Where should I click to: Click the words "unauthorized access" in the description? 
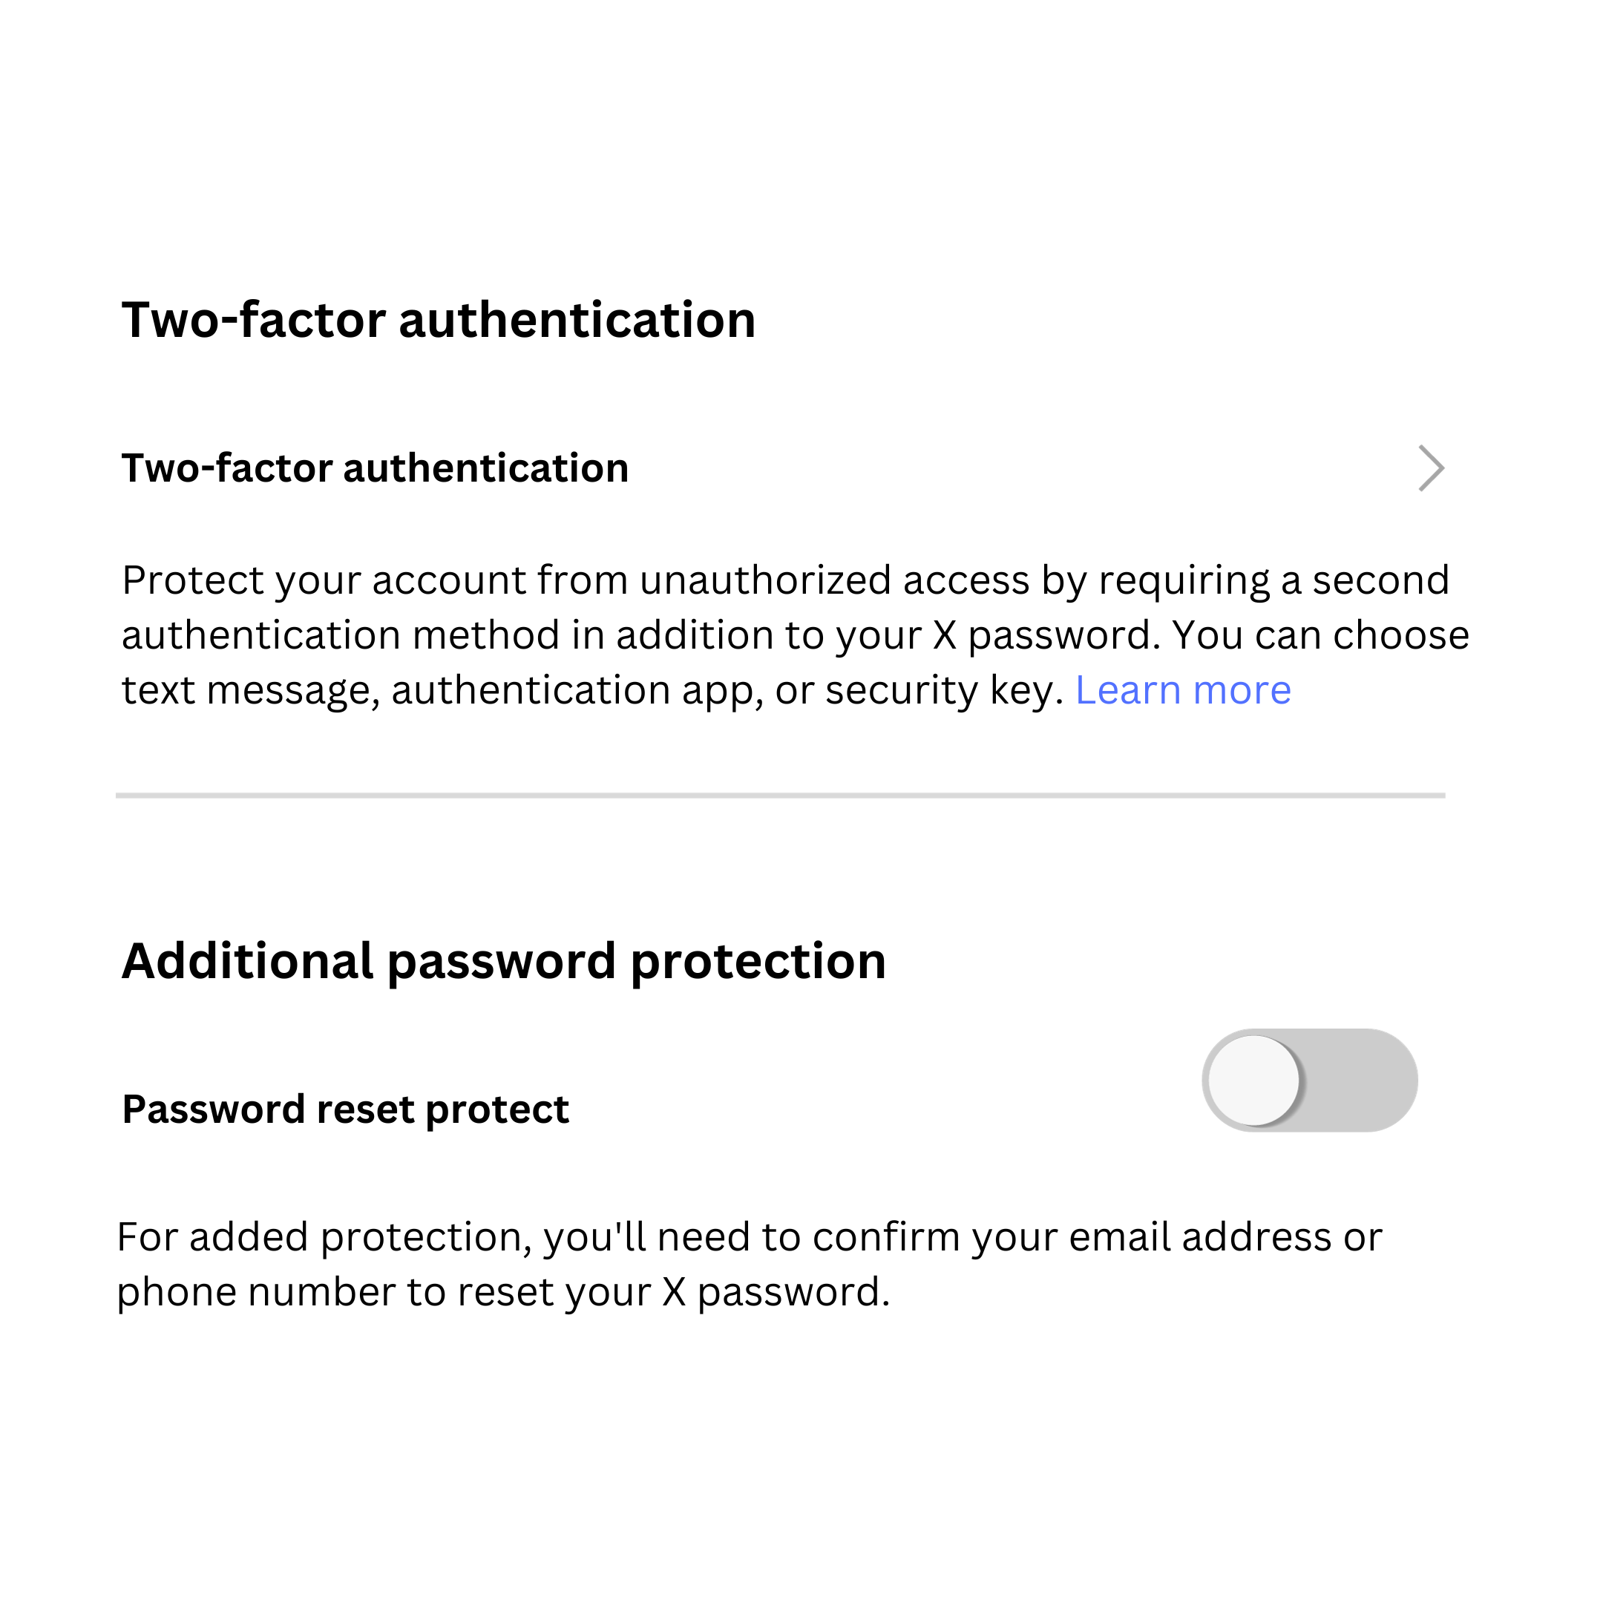834,581
